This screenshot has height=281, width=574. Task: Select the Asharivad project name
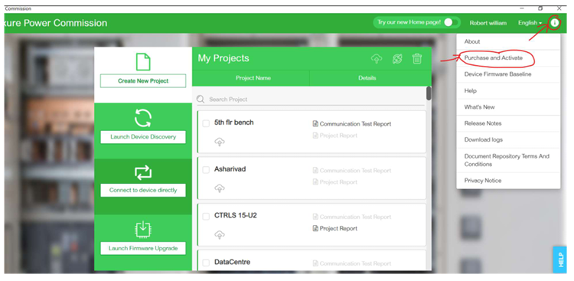(x=230, y=169)
